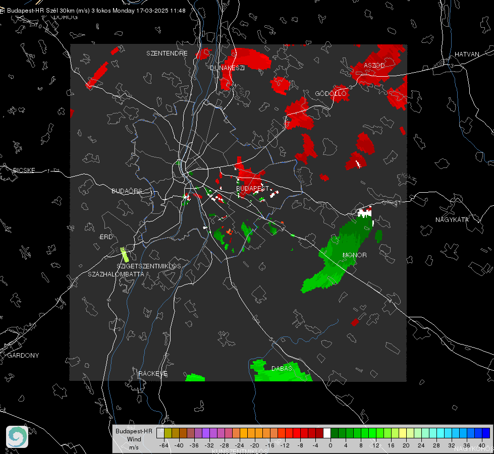Click the DABAS town label
The image size is (494, 454).
(x=282, y=368)
